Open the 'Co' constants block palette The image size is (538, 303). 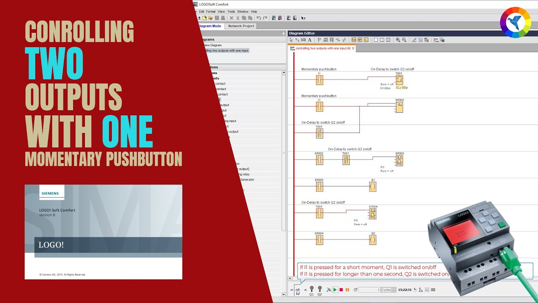click(x=353, y=40)
